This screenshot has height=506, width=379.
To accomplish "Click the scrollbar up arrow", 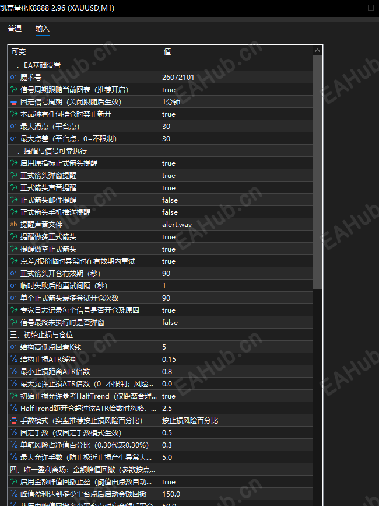I will (317, 50).
